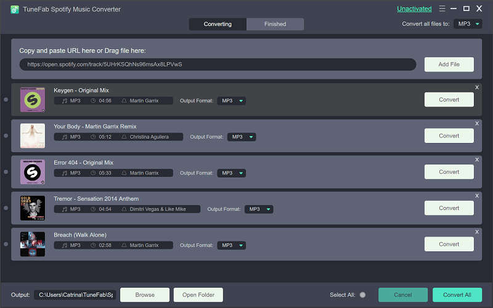493x308 pixels.
Task: Remove Your Body track with X icon
Action: 476,124
